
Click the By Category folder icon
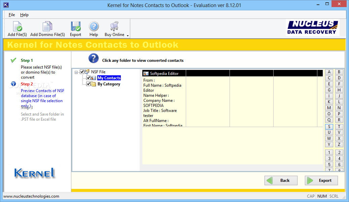[94, 84]
